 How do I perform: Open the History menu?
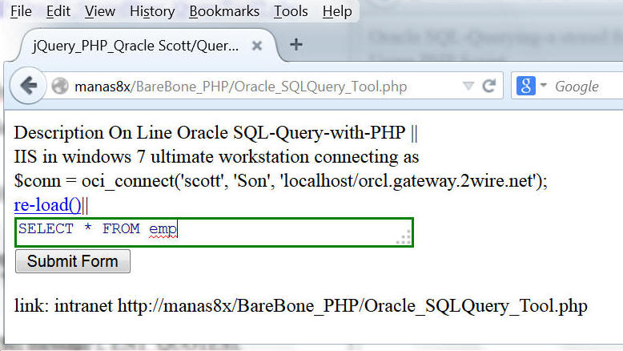click(x=152, y=11)
